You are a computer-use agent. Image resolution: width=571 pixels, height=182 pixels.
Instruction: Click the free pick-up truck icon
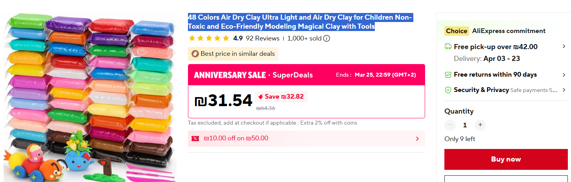point(448,47)
